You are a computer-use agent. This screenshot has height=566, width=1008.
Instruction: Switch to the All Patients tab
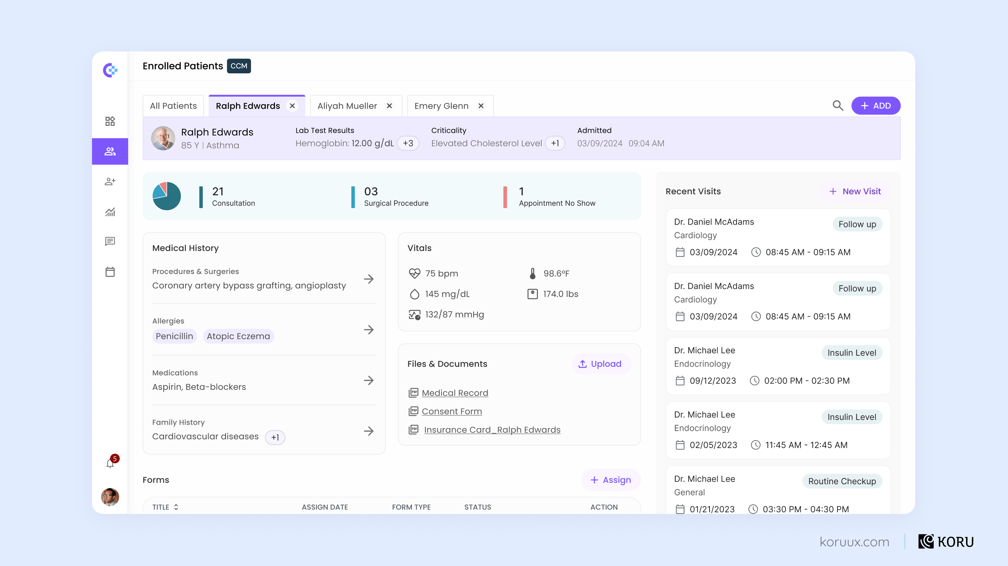tap(173, 105)
